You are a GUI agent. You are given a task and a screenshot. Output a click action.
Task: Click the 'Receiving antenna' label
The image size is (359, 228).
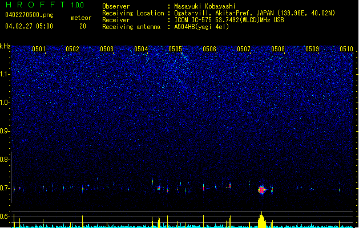point(131,27)
